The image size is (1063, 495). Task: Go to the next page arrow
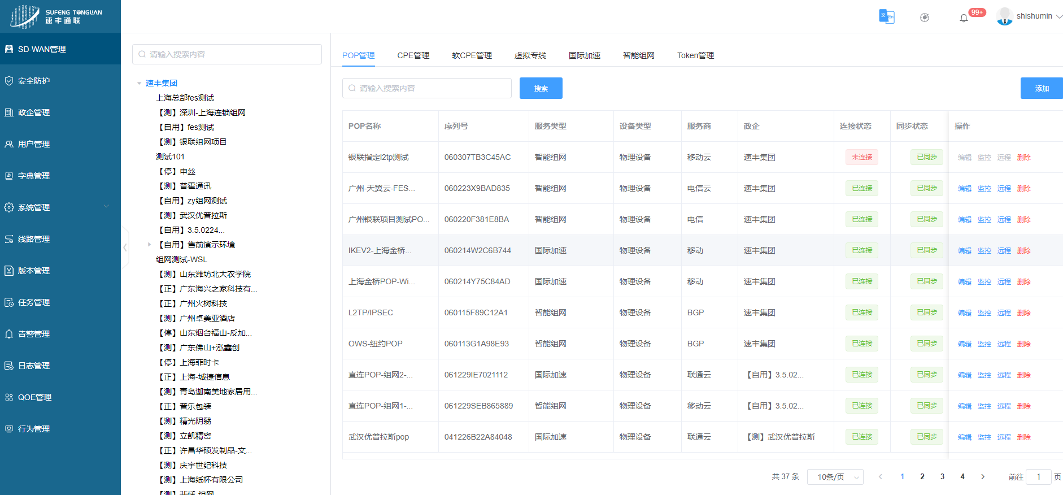pyautogui.click(x=983, y=477)
